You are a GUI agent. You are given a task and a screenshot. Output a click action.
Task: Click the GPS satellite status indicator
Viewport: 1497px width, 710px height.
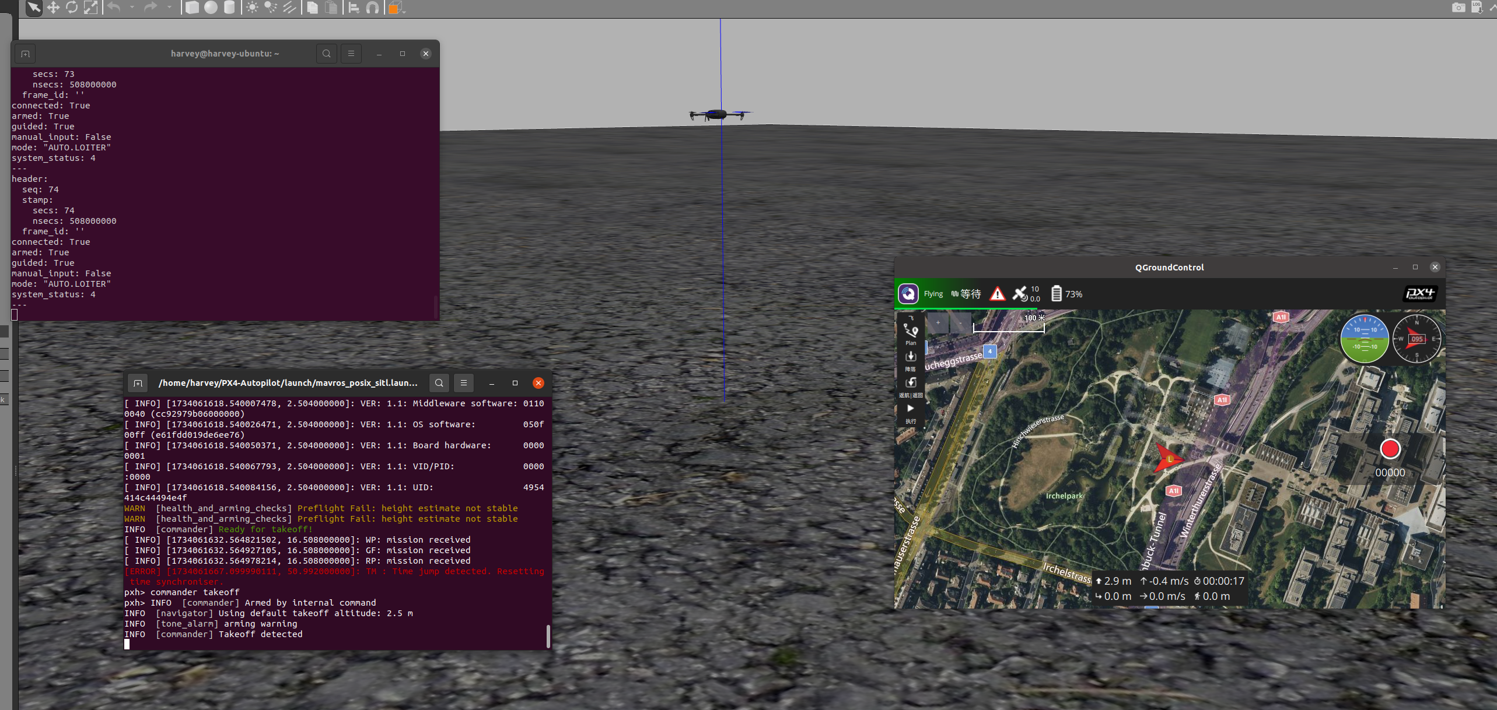pos(1026,294)
